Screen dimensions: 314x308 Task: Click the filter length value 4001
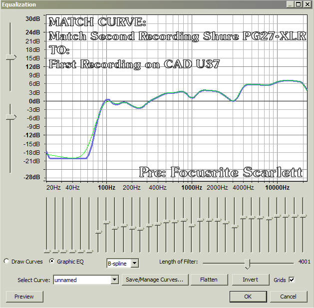coord(304,262)
